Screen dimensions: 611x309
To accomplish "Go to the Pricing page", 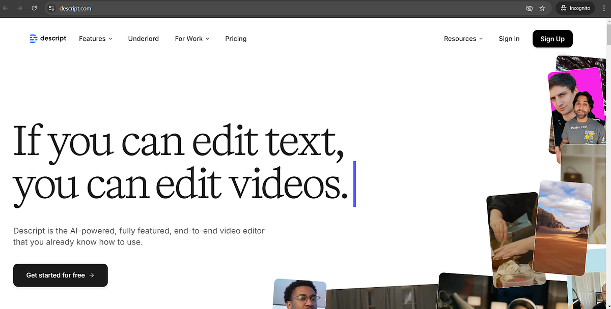I will coord(235,39).
